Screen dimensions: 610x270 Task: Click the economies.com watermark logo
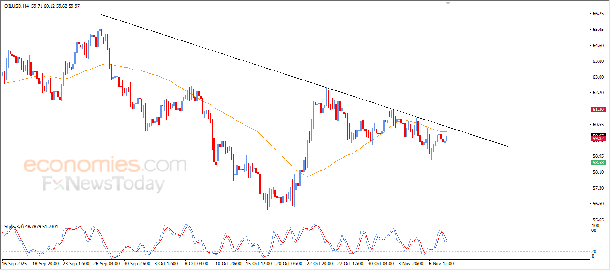pos(98,166)
